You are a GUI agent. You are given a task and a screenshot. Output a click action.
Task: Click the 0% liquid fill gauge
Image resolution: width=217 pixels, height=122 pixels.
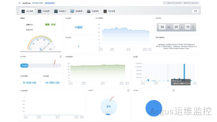coord(108,107)
